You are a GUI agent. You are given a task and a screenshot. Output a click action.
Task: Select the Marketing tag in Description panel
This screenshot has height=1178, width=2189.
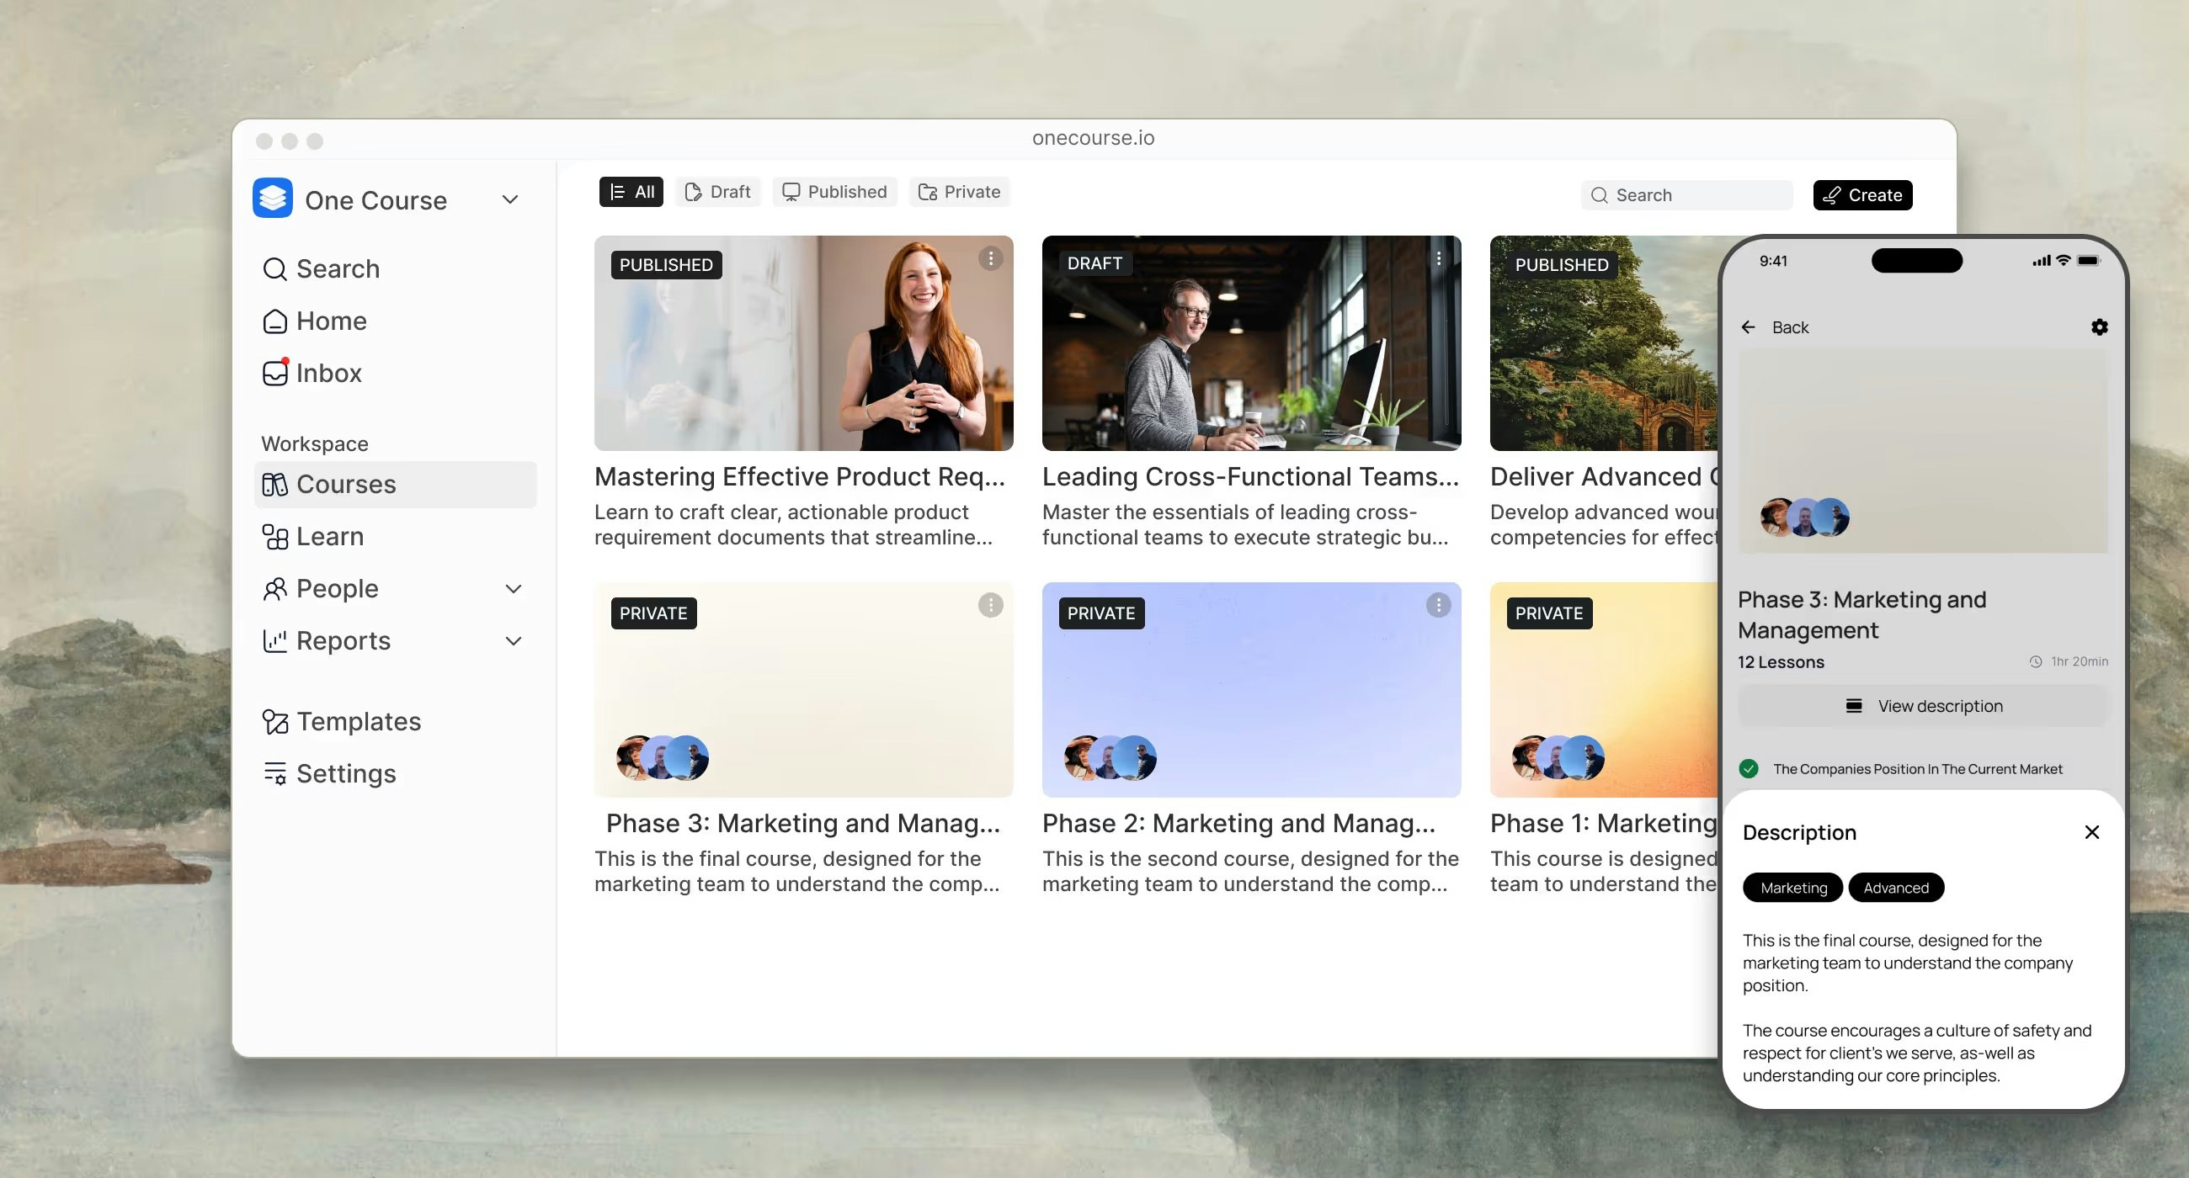pyautogui.click(x=1792, y=887)
